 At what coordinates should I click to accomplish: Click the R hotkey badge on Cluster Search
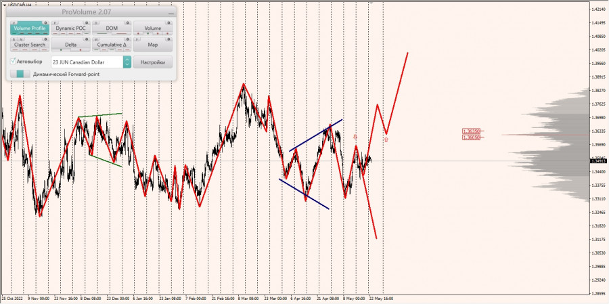pos(14,40)
